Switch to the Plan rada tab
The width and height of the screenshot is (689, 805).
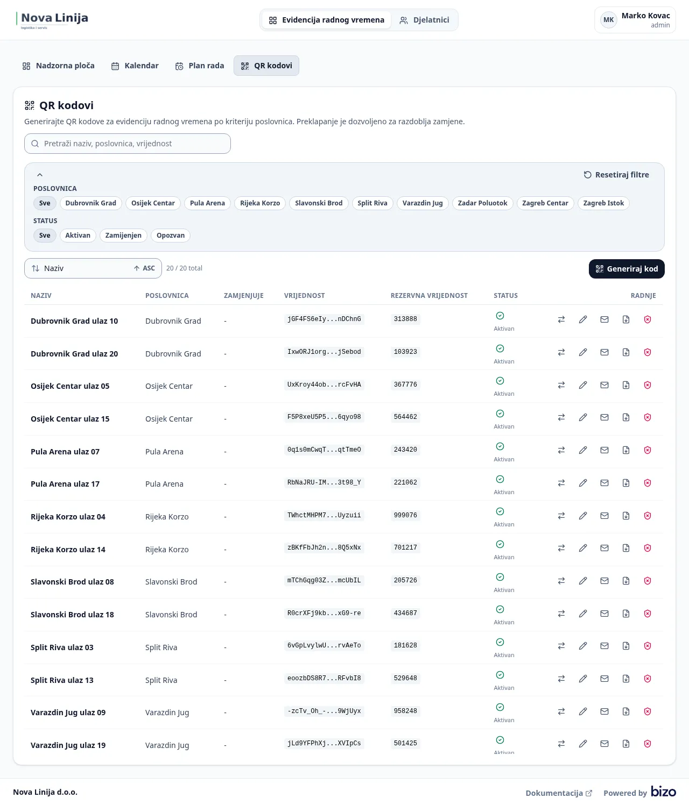(x=200, y=66)
